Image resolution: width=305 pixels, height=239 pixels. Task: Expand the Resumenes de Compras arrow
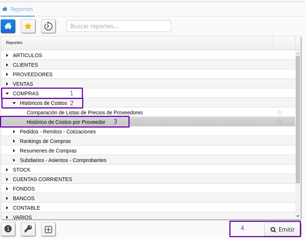14,151
